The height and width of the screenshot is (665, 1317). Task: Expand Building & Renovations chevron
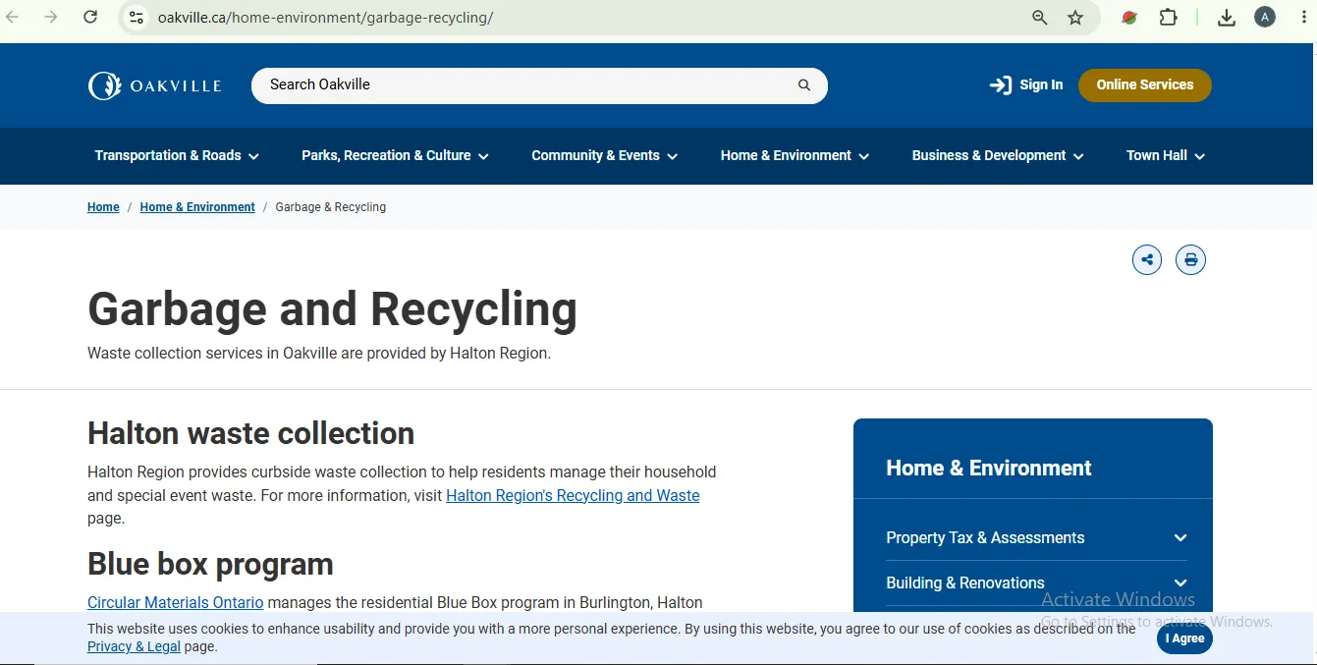tap(1180, 583)
